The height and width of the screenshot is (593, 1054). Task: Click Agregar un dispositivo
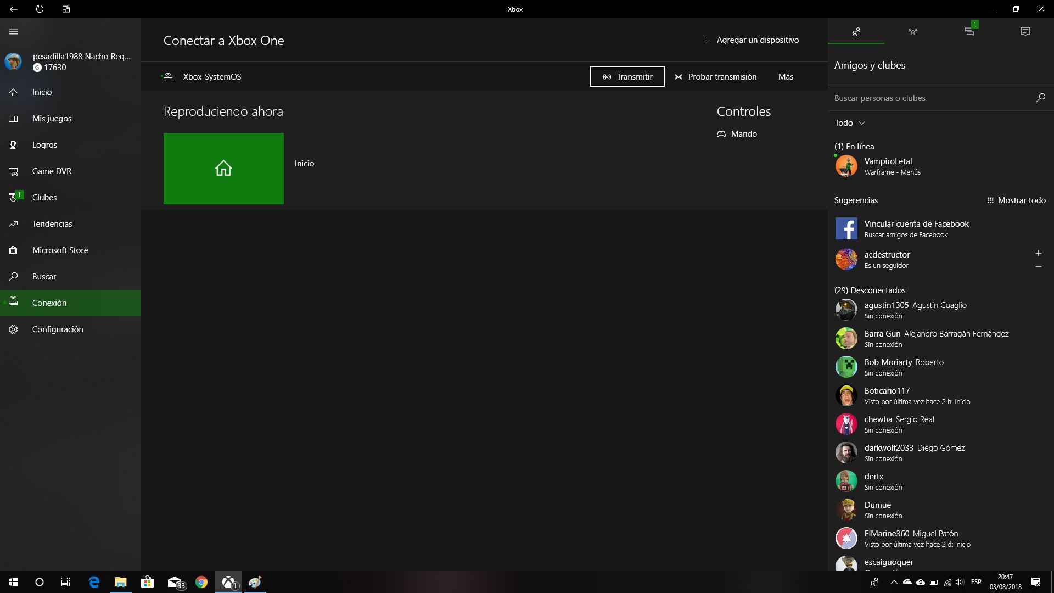point(750,40)
